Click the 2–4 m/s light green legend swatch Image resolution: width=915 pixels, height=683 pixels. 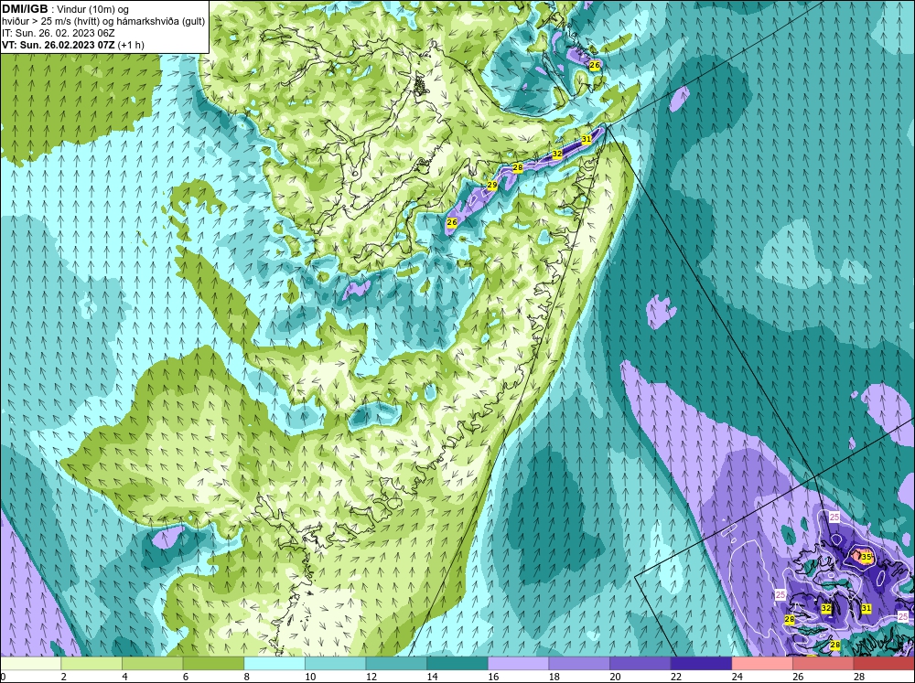click(91, 664)
